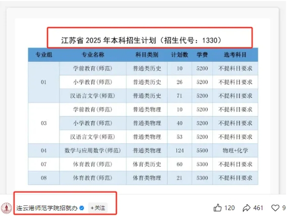Click plan count 60

point(179,164)
